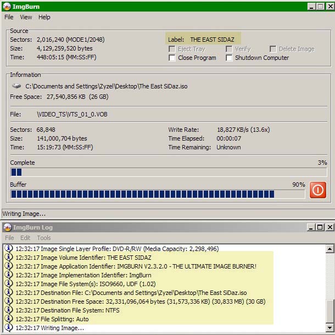Enable the Shutdown Computer checkbox

(x=229, y=58)
